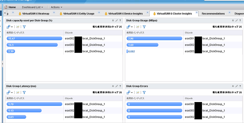Expand the collapsed left side panel handle
The width and height of the screenshot is (244, 123).
(x=2, y=64)
